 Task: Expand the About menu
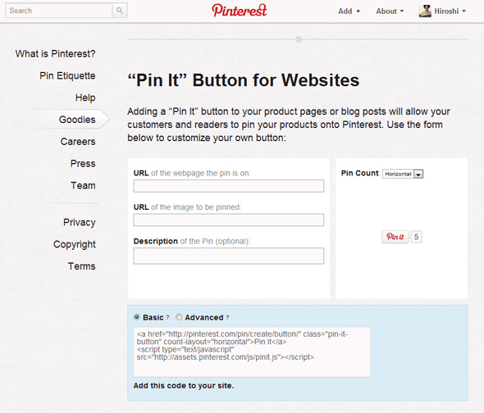(x=390, y=11)
